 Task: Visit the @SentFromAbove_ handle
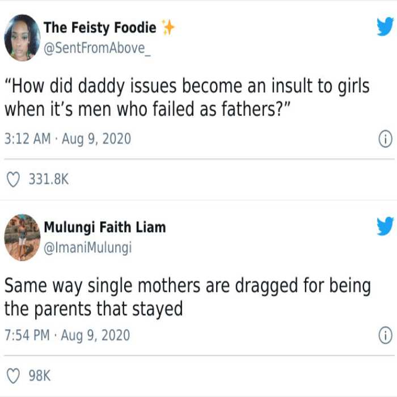coord(97,48)
